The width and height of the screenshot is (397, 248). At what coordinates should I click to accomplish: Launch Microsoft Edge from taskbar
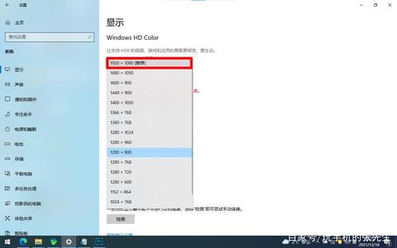point(24,242)
